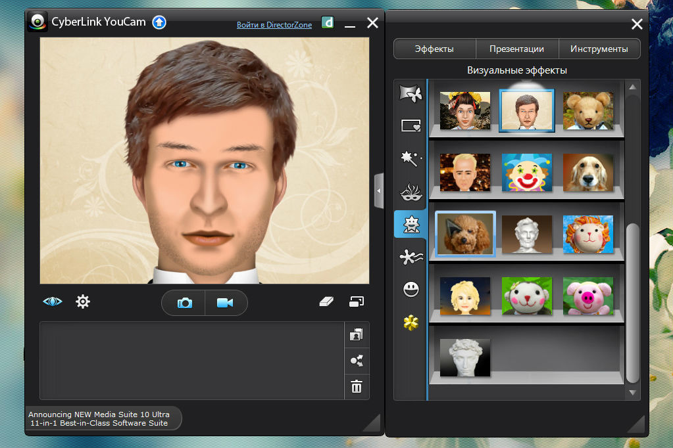The width and height of the screenshot is (673, 448).
Task: Take a snapshot with the camera button
Action: point(184,303)
